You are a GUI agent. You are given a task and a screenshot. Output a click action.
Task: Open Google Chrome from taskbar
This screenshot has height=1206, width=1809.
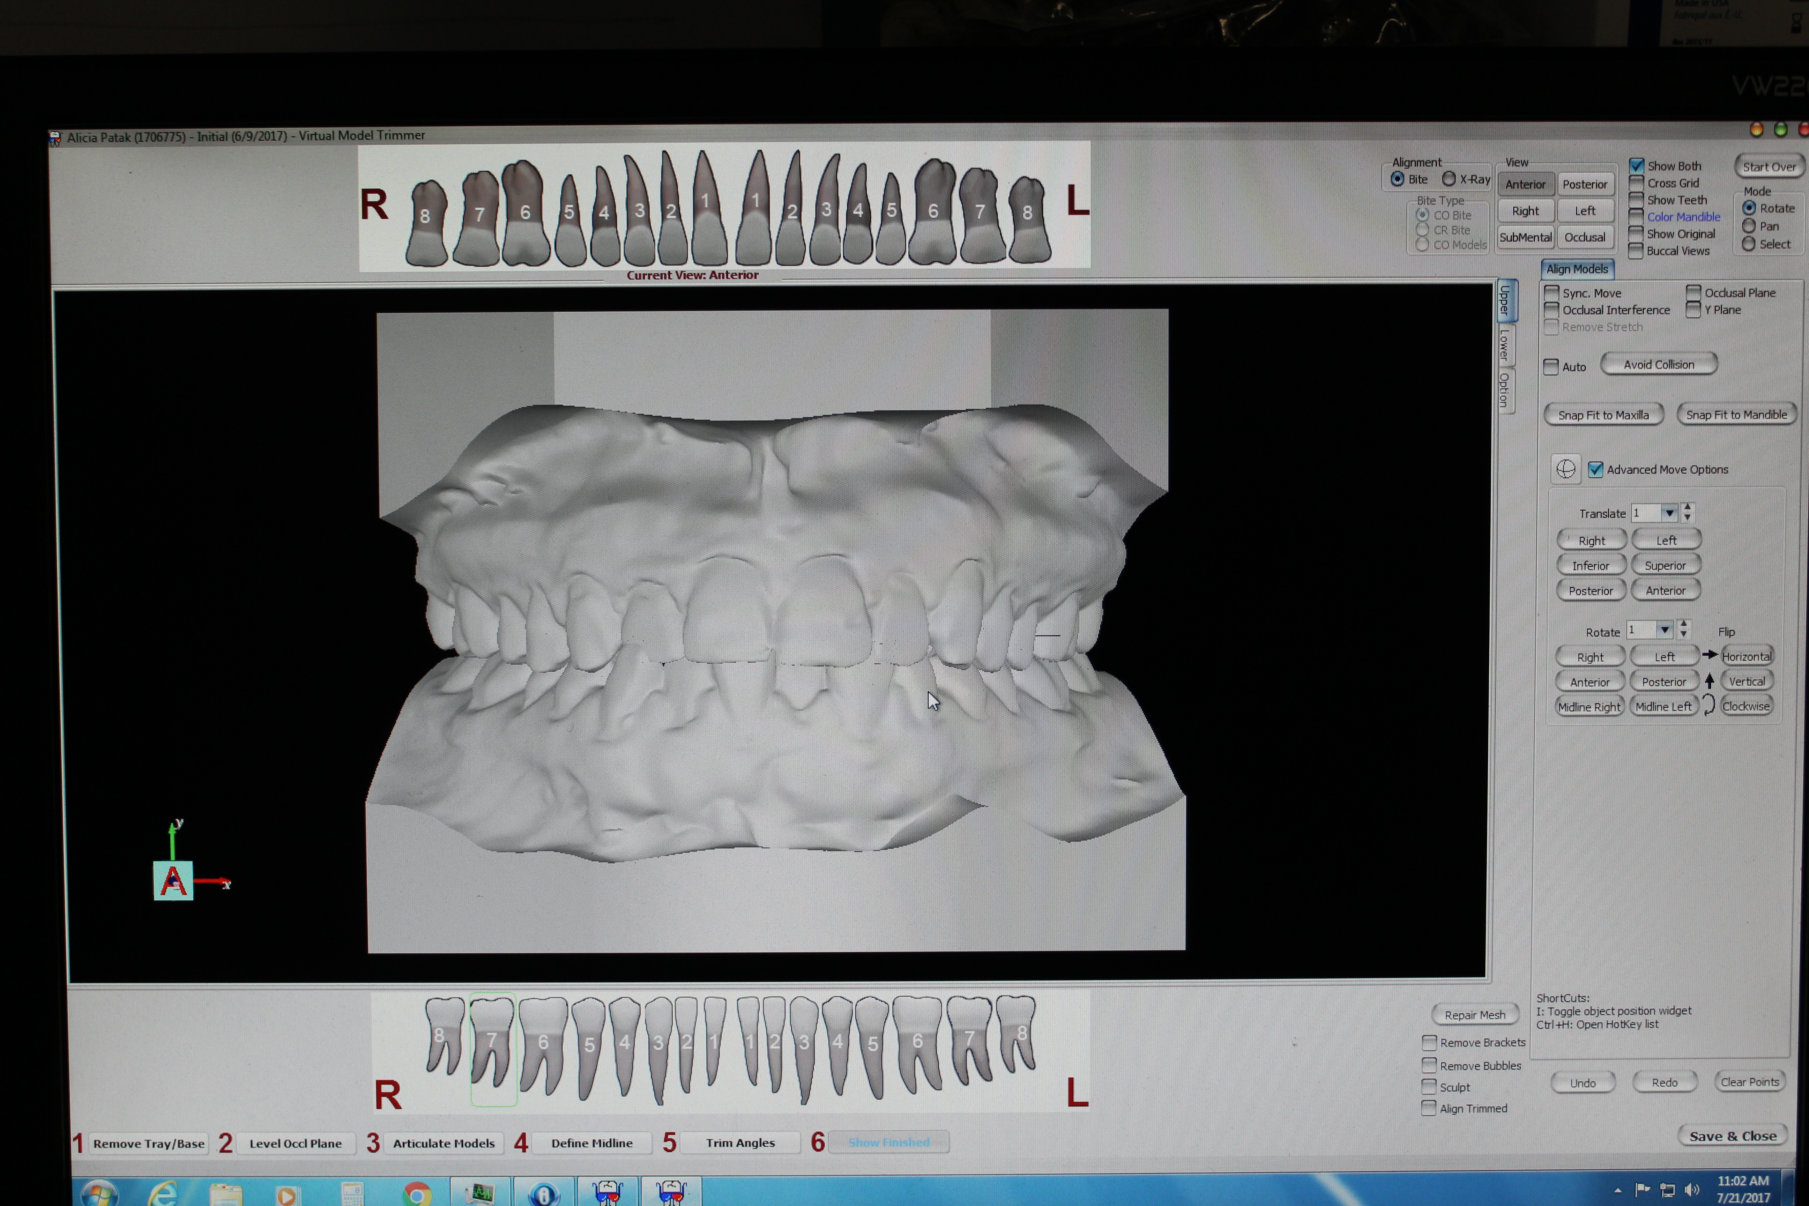pos(417,1194)
